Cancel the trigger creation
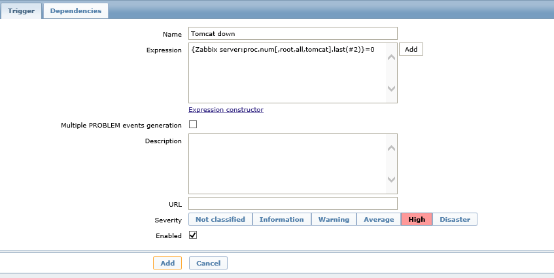Screen dimensions: 554x278 (x=208, y=263)
